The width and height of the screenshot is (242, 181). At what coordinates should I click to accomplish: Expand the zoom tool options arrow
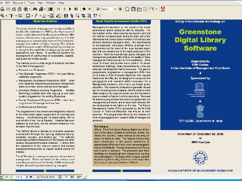pos(6,16)
